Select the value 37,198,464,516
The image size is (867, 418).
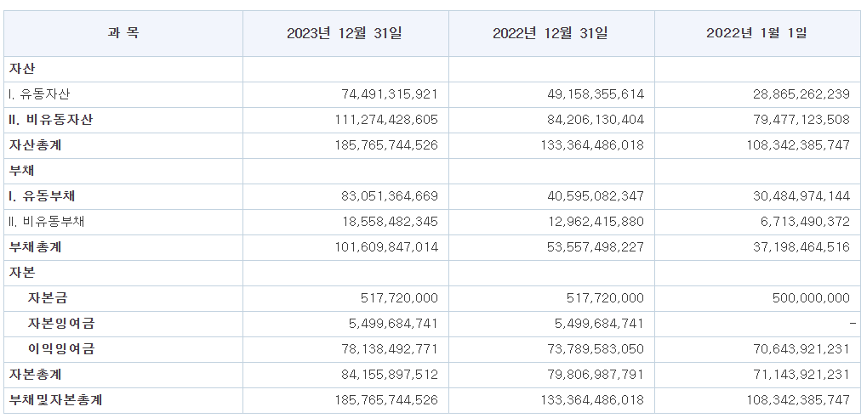[801, 247]
